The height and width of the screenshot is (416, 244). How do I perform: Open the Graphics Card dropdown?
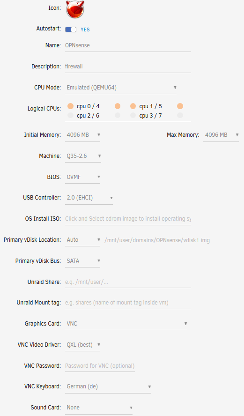(126, 324)
